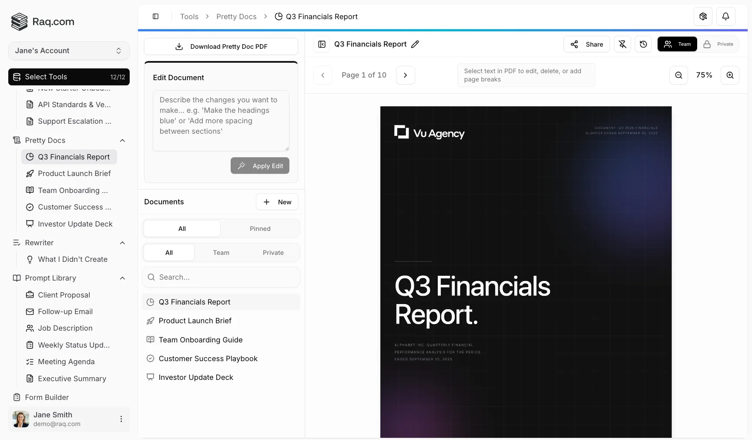Screen dimensions: 752x440
Task: Open Pretty Docs in breadcrumb
Action: click(236, 17)
